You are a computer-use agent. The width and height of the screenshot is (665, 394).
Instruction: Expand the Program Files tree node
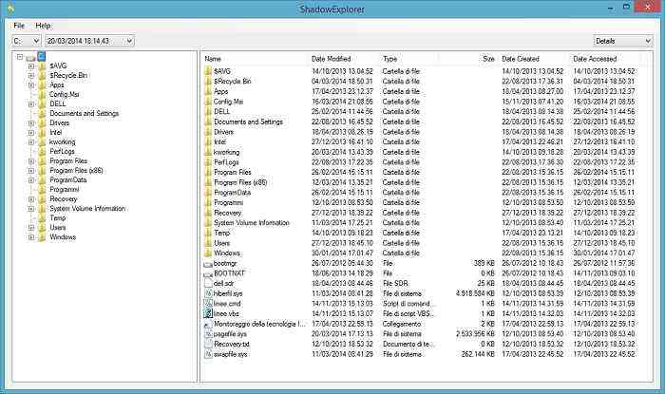click(31, 161)
